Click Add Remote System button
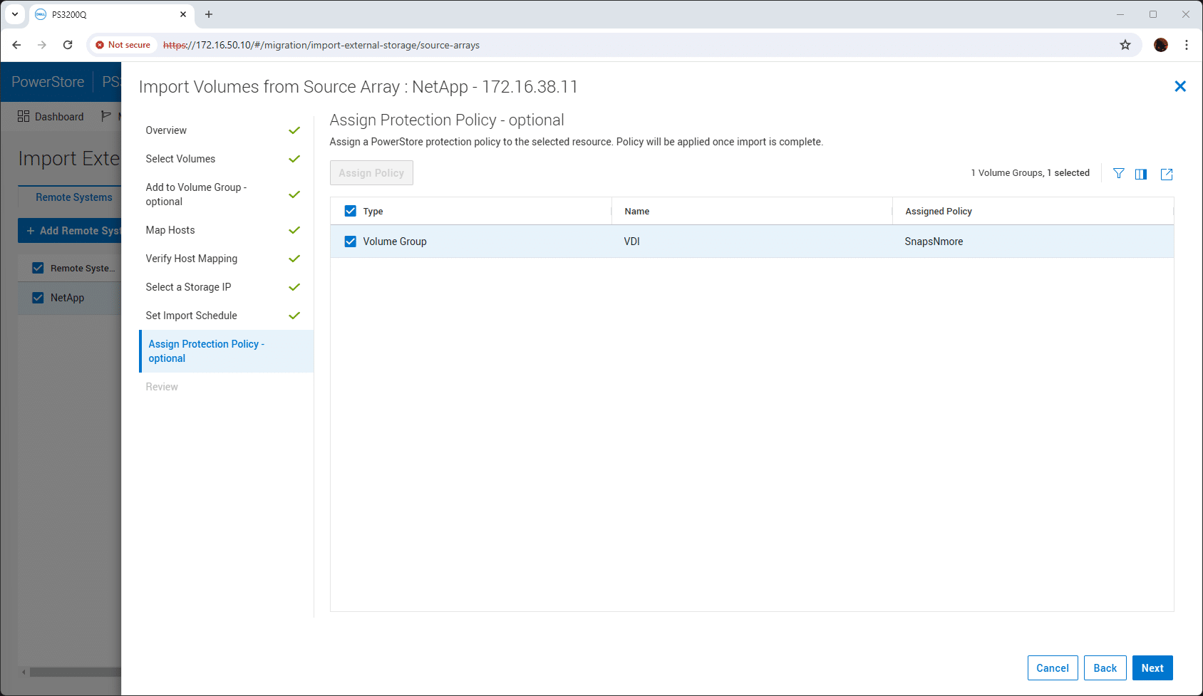 pos(70,231)
